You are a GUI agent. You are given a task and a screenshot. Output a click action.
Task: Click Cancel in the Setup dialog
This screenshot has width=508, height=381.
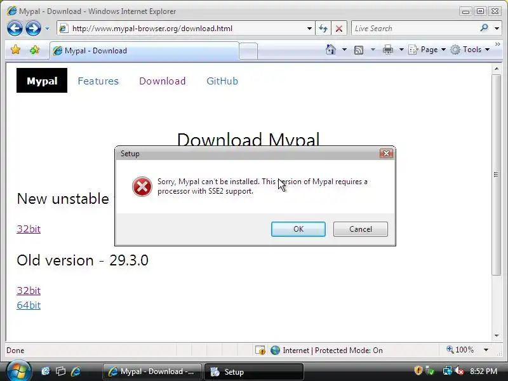tap(361, 229)
